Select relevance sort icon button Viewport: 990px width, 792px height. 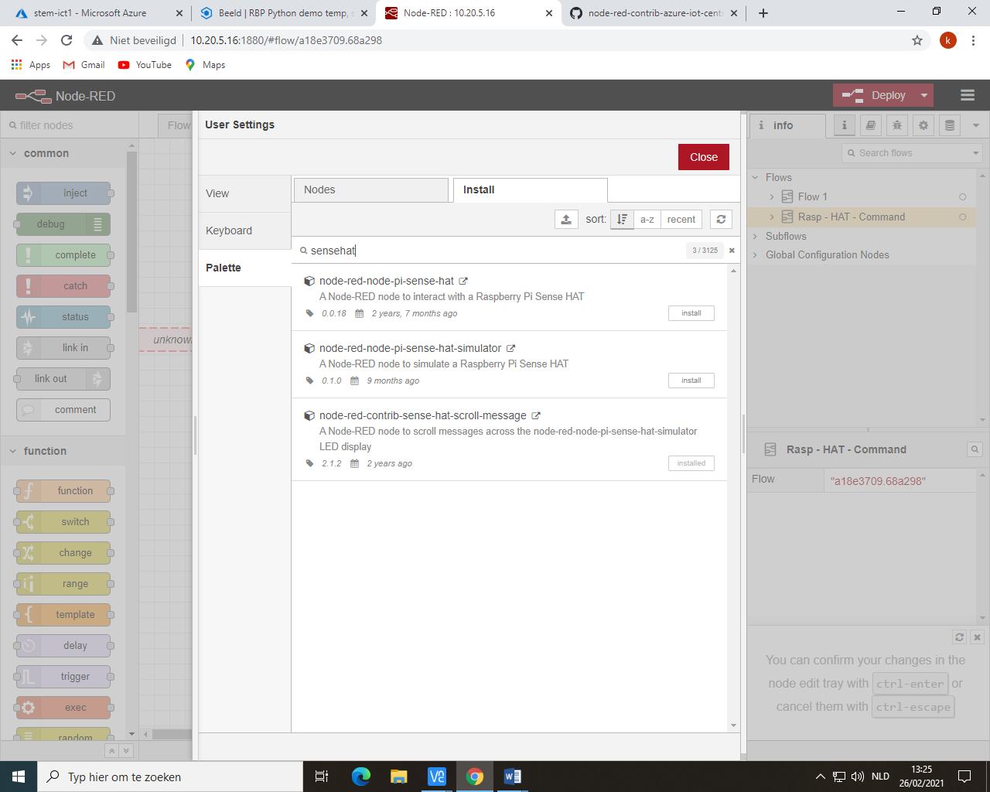click(x=622, y=220)
